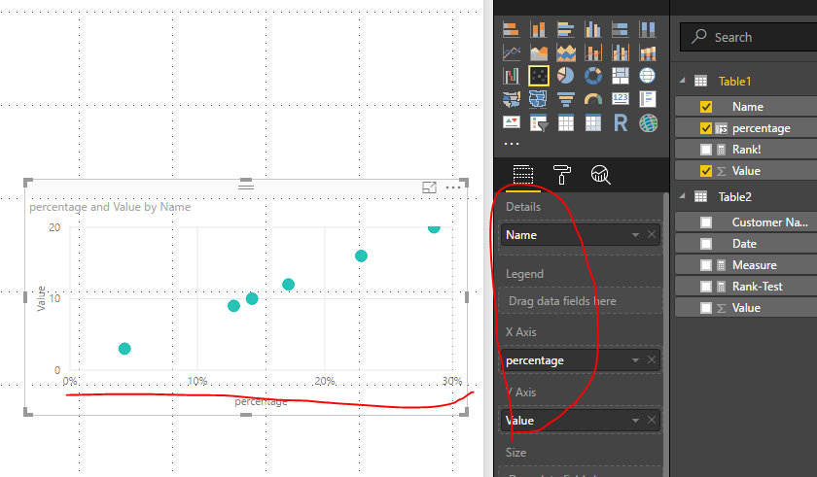
Task: Select the pie chart visual
Action: (x=565, y=76)
